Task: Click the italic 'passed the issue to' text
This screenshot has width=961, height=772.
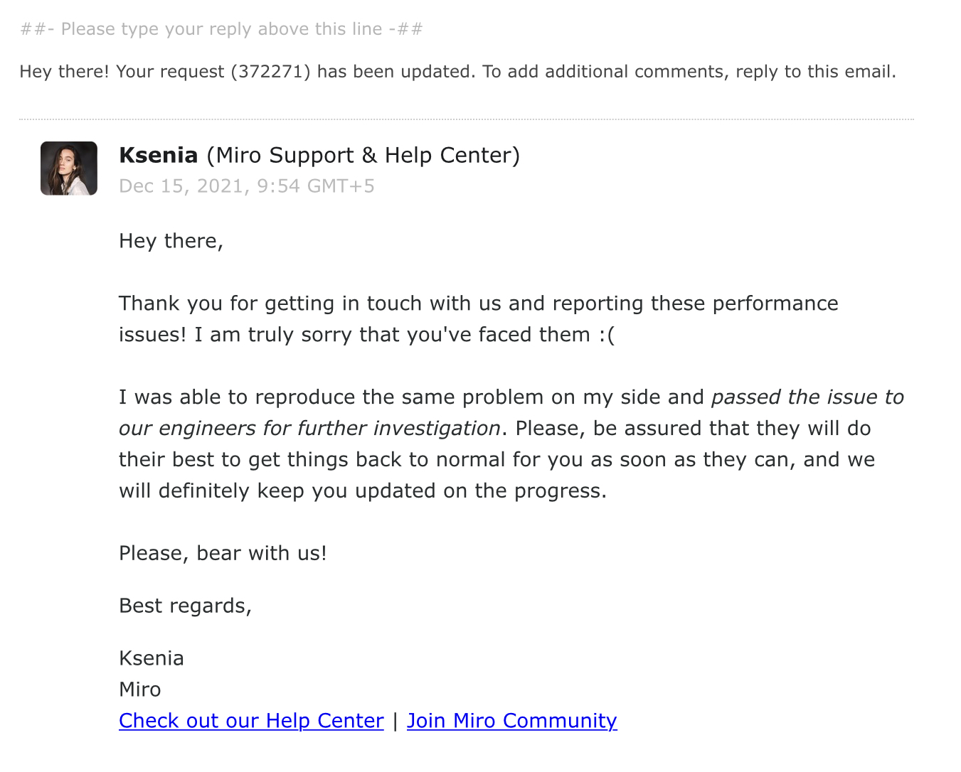Action: [807, 397]
